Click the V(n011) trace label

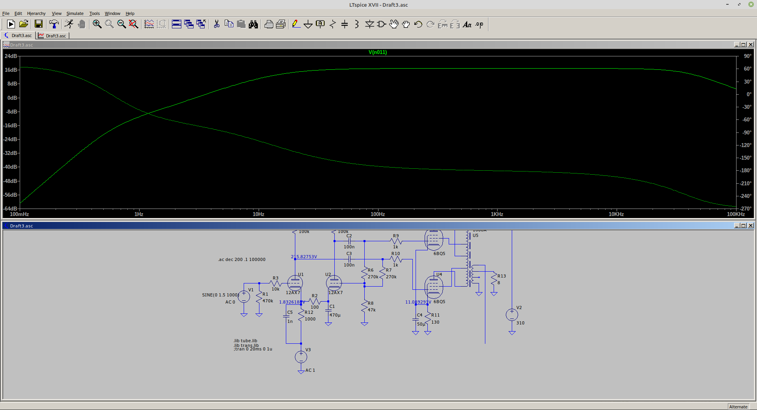coord(378,52)
